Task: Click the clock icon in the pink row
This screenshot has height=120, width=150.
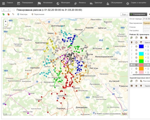Action: pos(136,72)
